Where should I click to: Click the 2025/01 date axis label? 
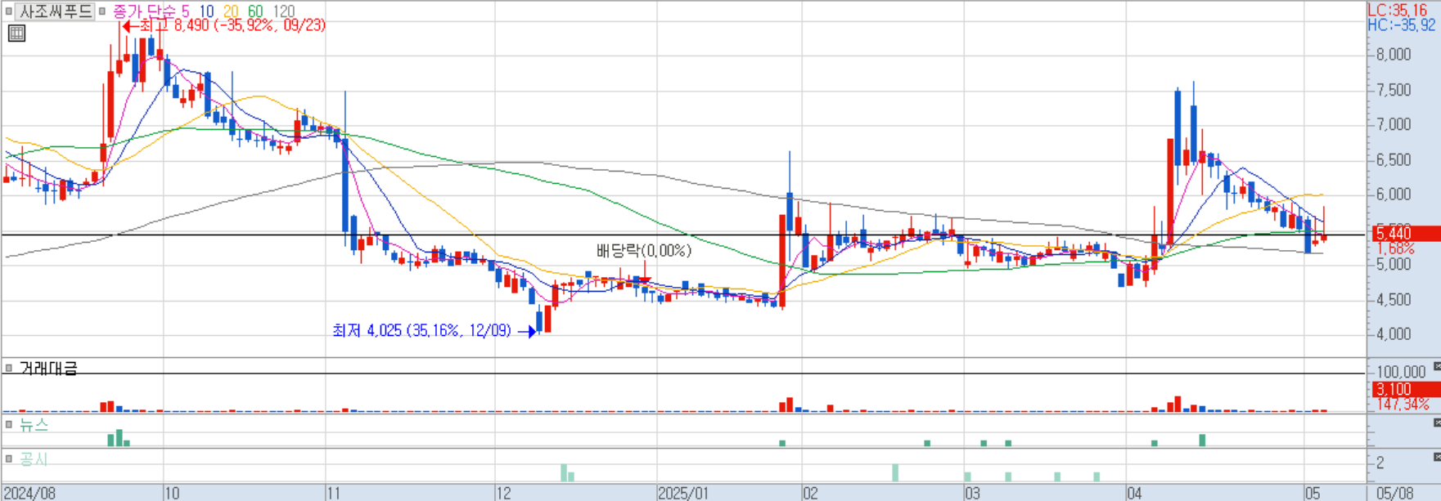(x=683, y=493)
